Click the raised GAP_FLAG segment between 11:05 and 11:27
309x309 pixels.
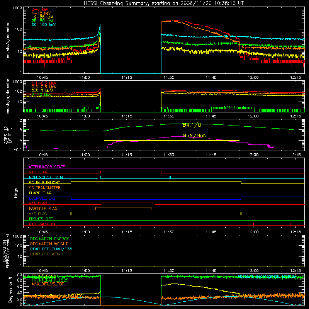[131, 171]
